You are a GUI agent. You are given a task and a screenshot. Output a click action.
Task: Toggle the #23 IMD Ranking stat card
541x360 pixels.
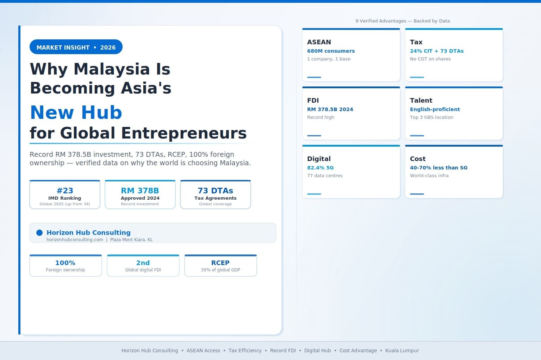pos(65,194)
